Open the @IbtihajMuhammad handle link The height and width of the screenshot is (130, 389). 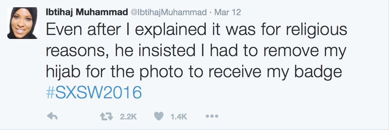[168, 12]
